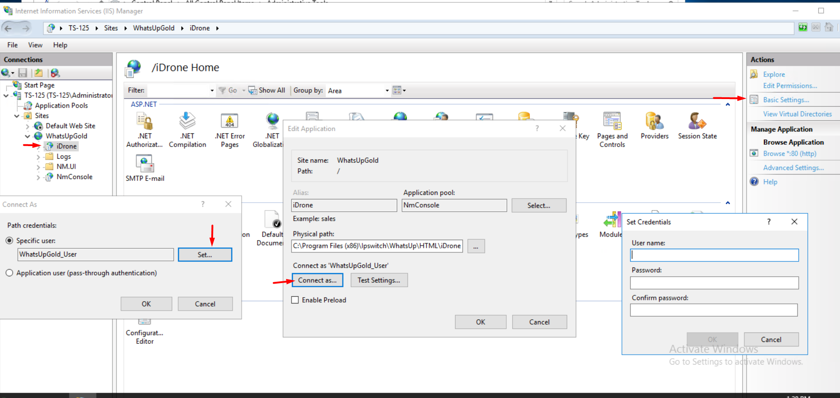Click the Up folder icon in Connections toolbar
The width and height of the screenshot is (840, 398).
pyautogui.click(x=39, y=73)
